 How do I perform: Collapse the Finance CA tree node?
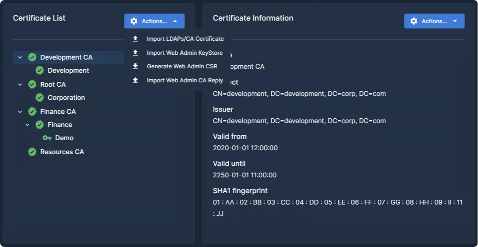[20, 112]
